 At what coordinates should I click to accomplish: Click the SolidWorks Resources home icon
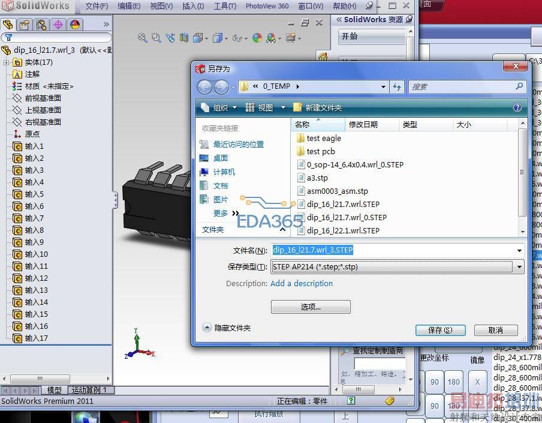click(323, 56)
